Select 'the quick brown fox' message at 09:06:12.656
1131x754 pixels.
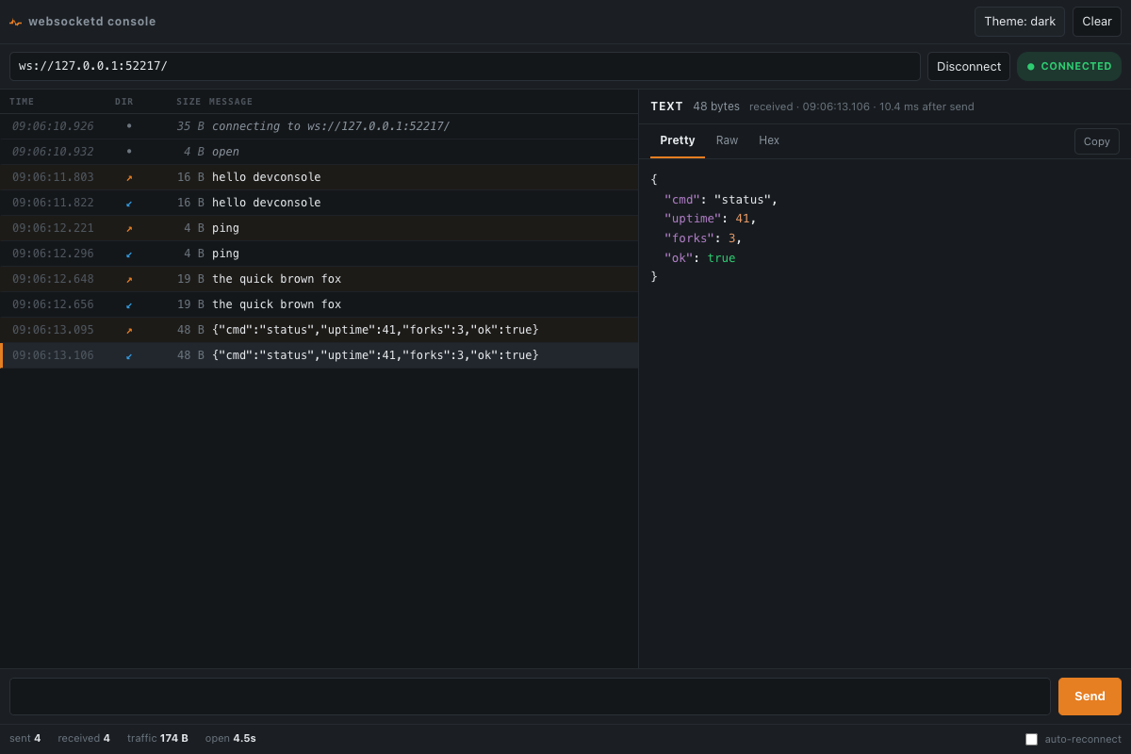pos(320,304)
